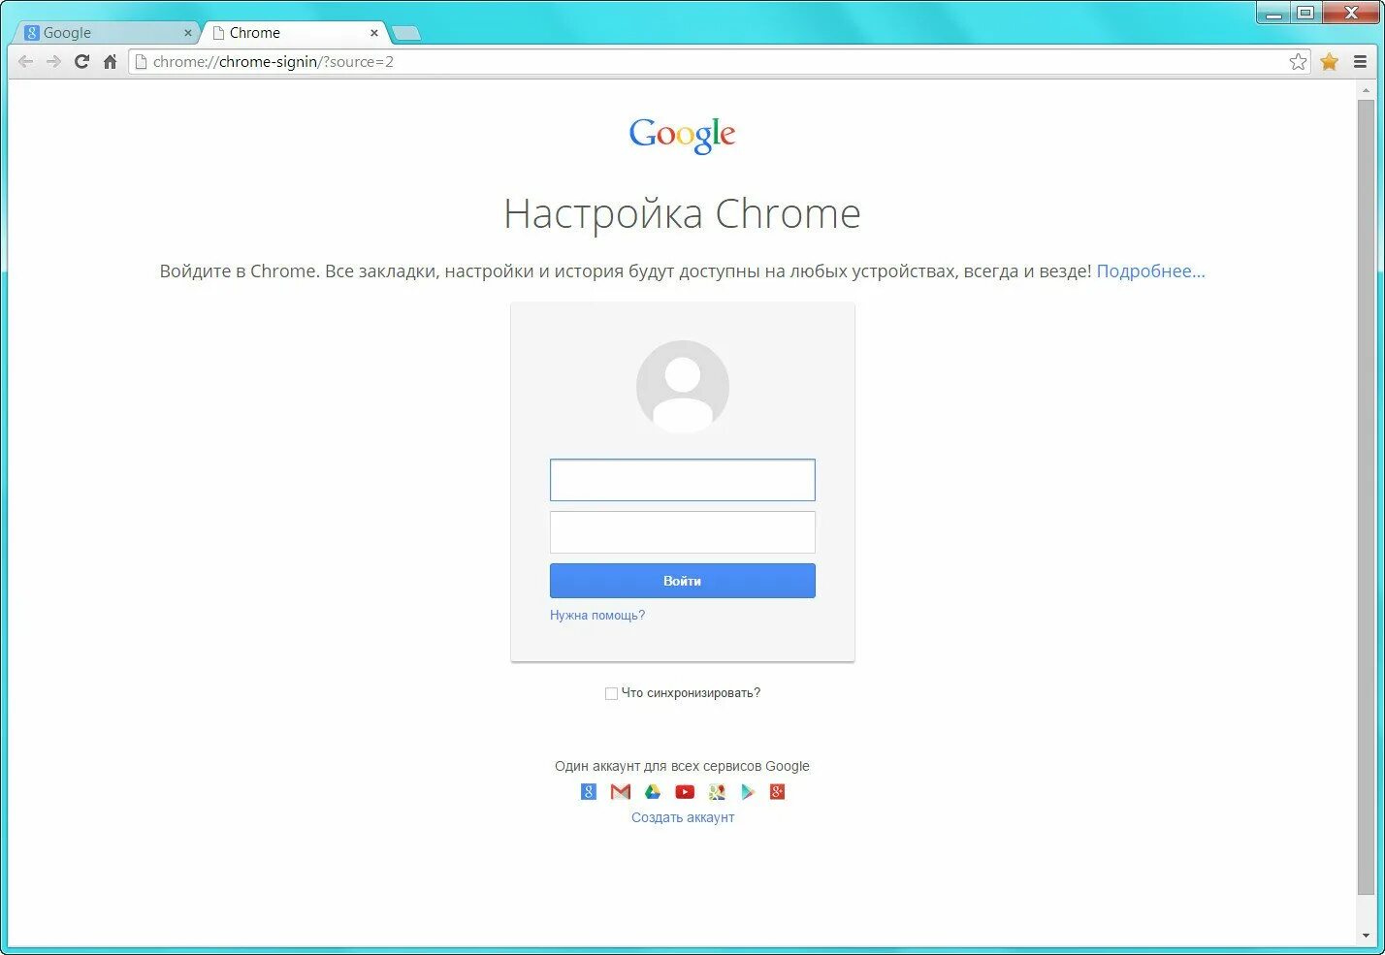This screenshot has height=955, width=1385.
Task: Open a new tab with the tab button
Action: click(x=405, y=34)
